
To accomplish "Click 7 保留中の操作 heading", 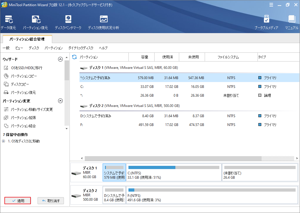I will 15,134.
